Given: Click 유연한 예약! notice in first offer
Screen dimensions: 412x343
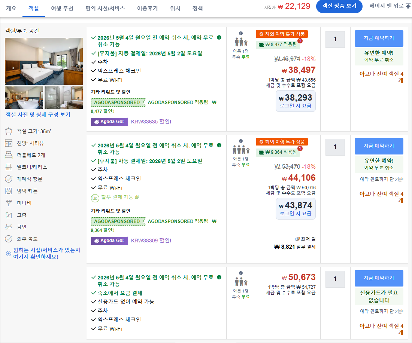Looking at the screenshot, I should pos(379,56).
